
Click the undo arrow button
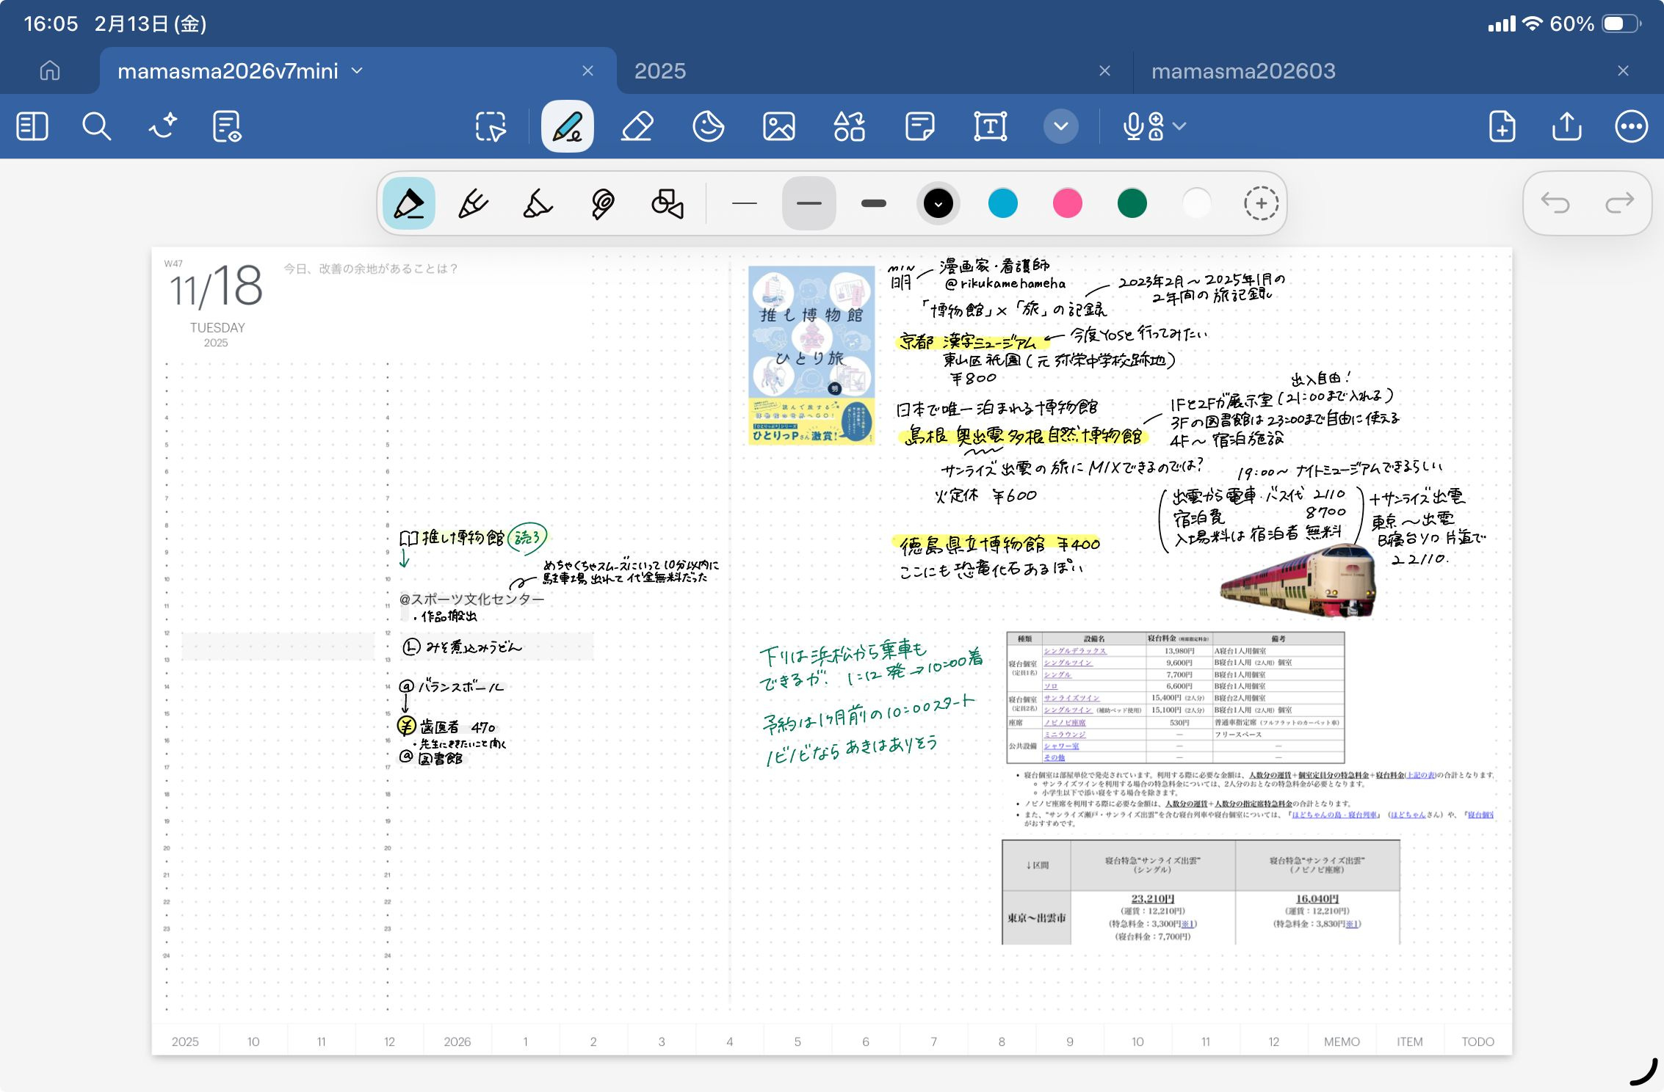pos(1555,203)
